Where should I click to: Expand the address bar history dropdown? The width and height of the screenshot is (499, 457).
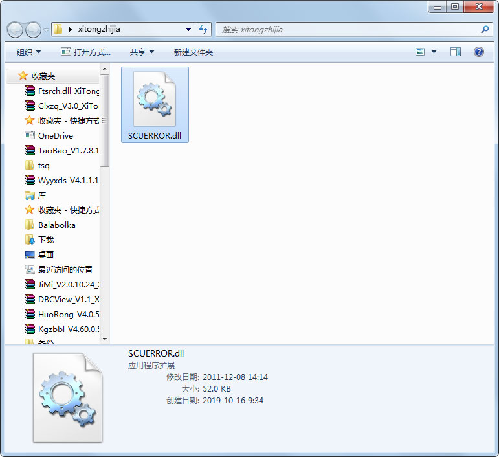[x=188, y=29]
